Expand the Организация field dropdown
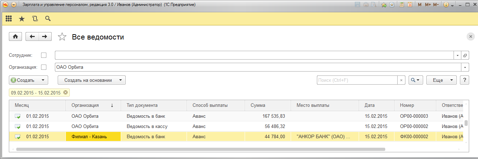 [x=465, y=67]
